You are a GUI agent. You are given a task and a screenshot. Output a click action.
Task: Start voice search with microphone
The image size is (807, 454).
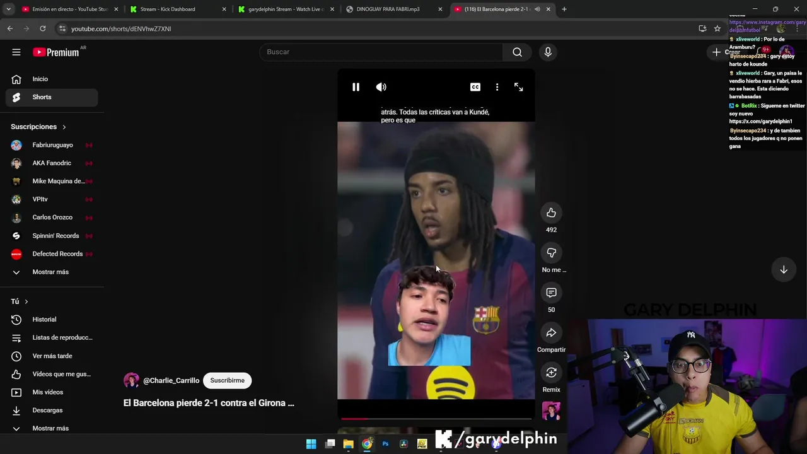(x=548, y=52)
